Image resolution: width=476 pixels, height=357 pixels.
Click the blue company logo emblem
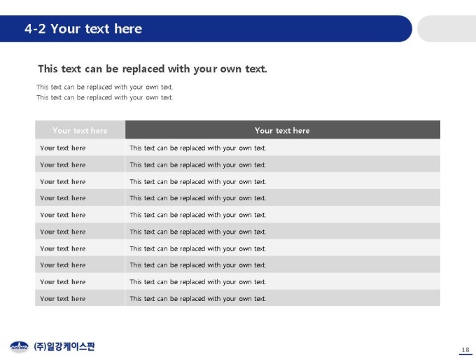point(19,346)
